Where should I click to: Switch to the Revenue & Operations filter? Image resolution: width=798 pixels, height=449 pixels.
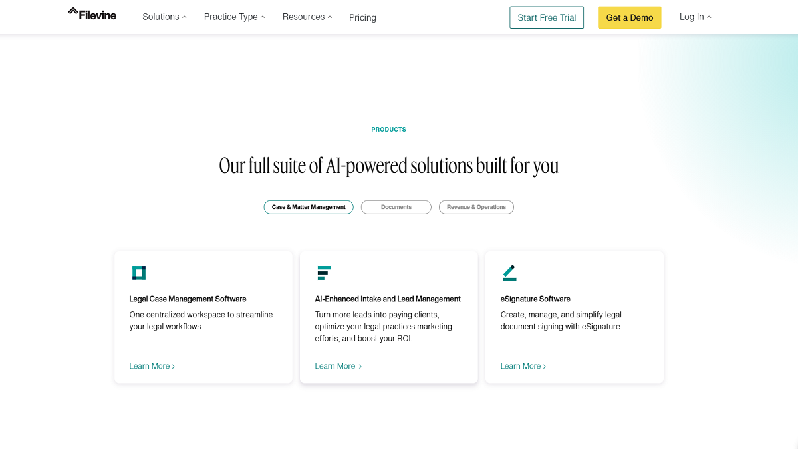click(476, 207)
